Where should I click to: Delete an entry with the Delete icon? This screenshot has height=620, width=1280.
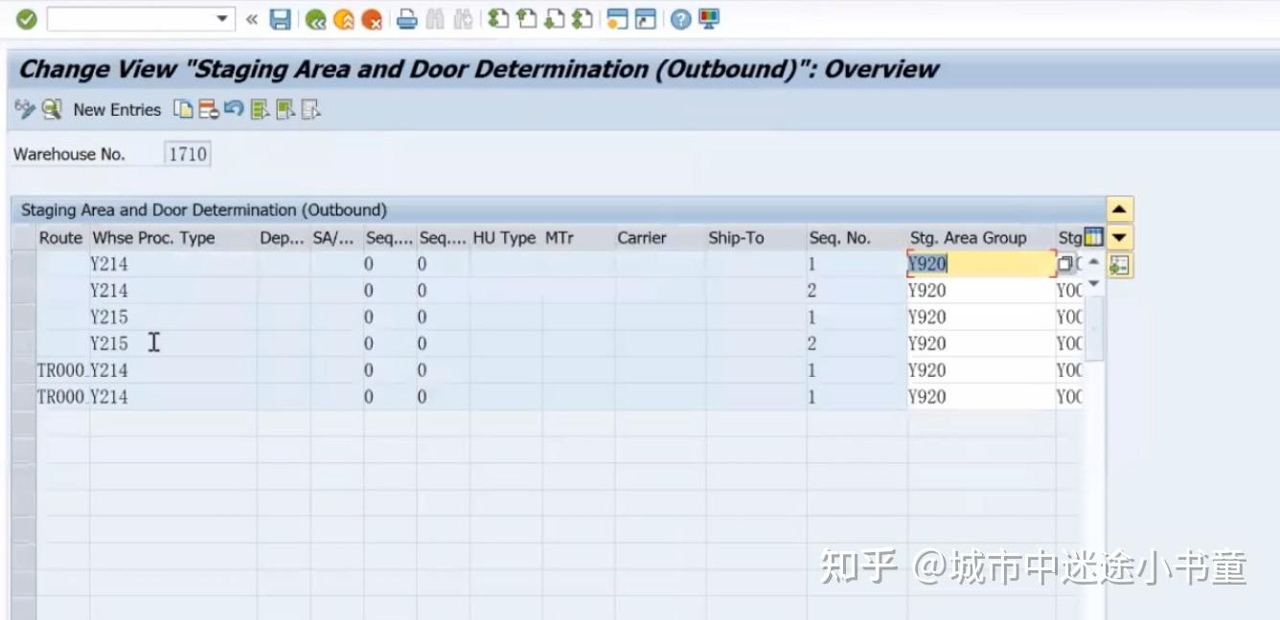coord(208,109)
